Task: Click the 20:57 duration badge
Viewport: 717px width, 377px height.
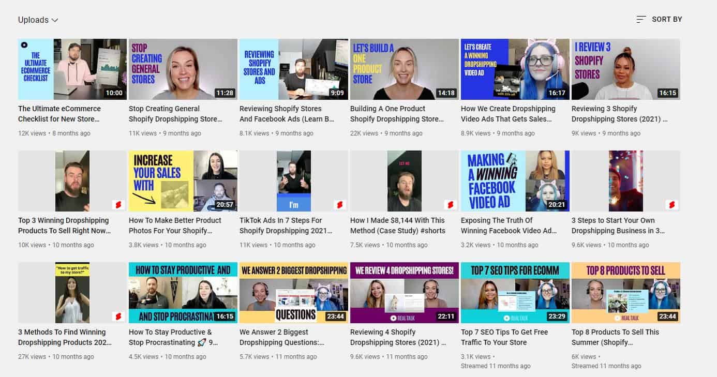Action: point(225,205)
